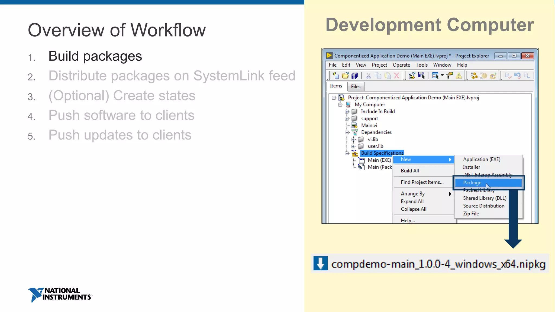This screenshot has height=312, width=555.
Task: Click the Filter project view icon
Action: 435,76
